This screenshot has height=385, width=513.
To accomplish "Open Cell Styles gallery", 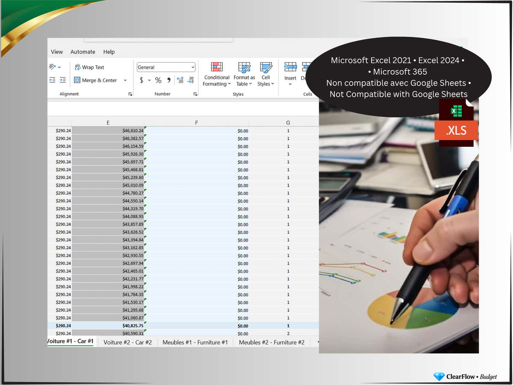I will [265, 74].
